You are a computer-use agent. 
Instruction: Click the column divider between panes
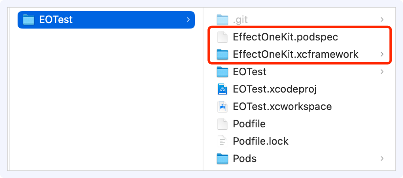pyautogui.click(x=203, y=89)
